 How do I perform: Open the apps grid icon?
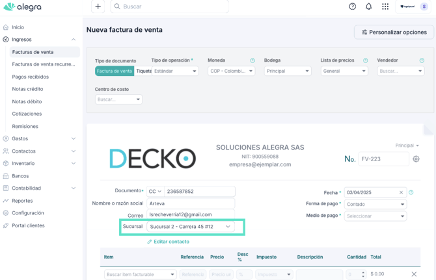pos(385,6)
